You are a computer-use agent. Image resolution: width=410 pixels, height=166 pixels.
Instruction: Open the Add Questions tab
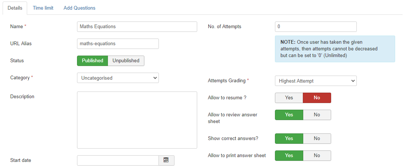click(79, 8)
